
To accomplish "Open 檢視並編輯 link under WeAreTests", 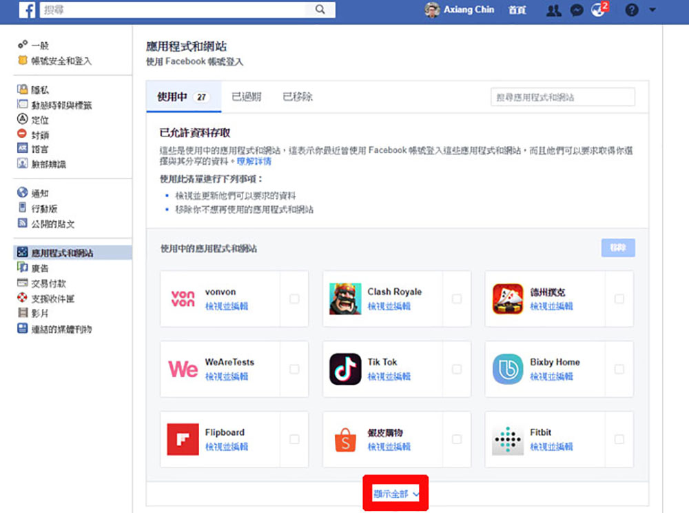I will [x=227, y=376].
